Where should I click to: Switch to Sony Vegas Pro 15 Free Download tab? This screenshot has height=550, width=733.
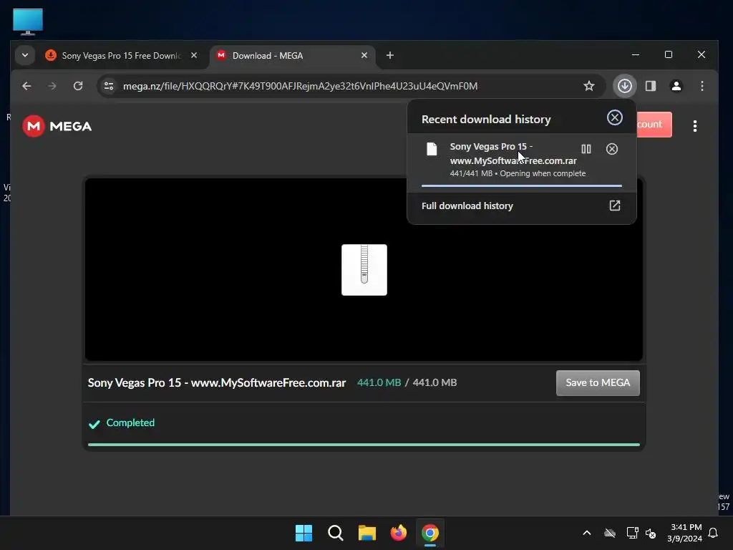[122, 56]
